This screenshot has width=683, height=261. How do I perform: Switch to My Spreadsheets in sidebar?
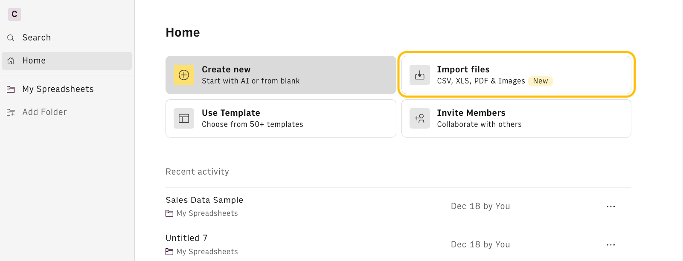click(x=58, y=89)
